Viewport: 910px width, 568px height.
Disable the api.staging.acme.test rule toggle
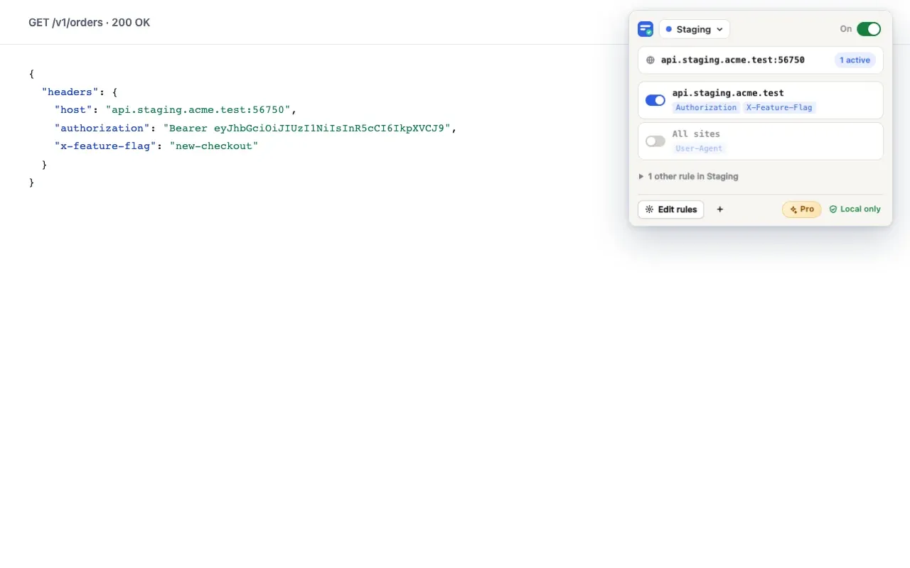(x=655, y=100)
